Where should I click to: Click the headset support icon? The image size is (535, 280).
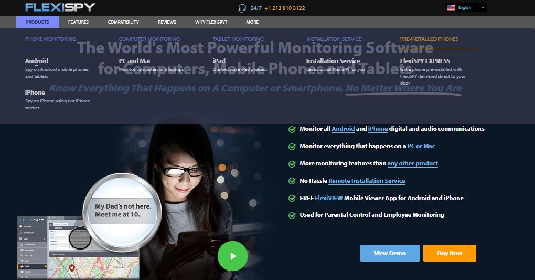coord(242,8)
